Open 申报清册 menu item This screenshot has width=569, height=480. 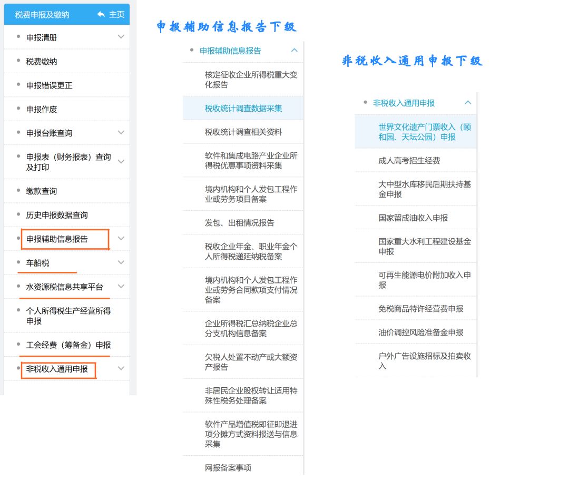point(42,37)
